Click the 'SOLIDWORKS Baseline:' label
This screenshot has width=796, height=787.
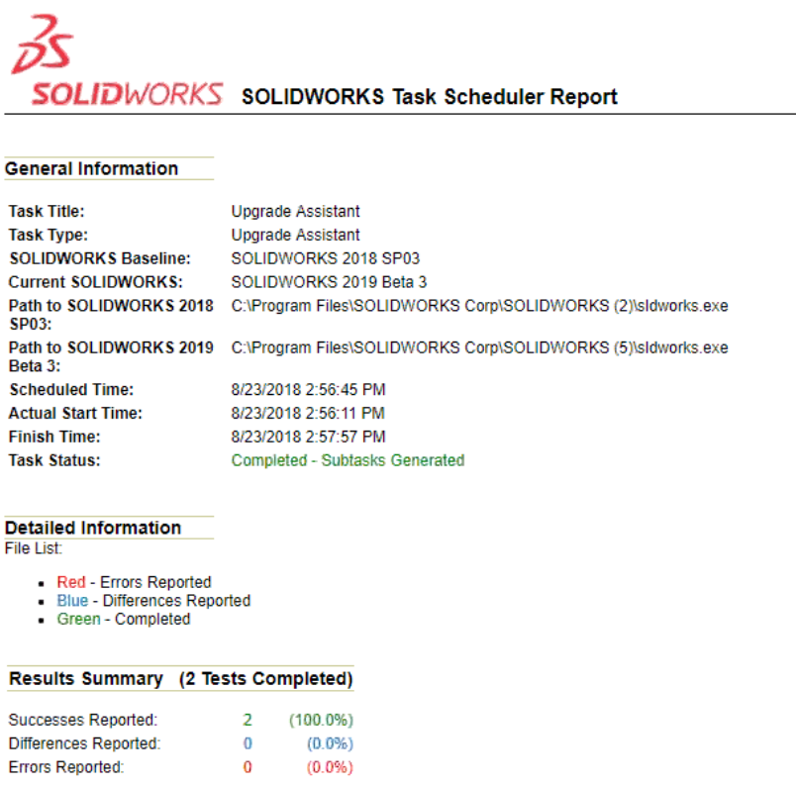(100, 258)
